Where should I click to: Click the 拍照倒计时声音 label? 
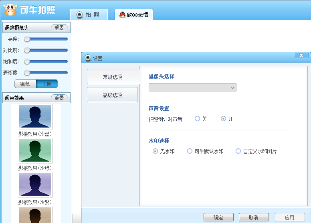(x=165, y=119)
